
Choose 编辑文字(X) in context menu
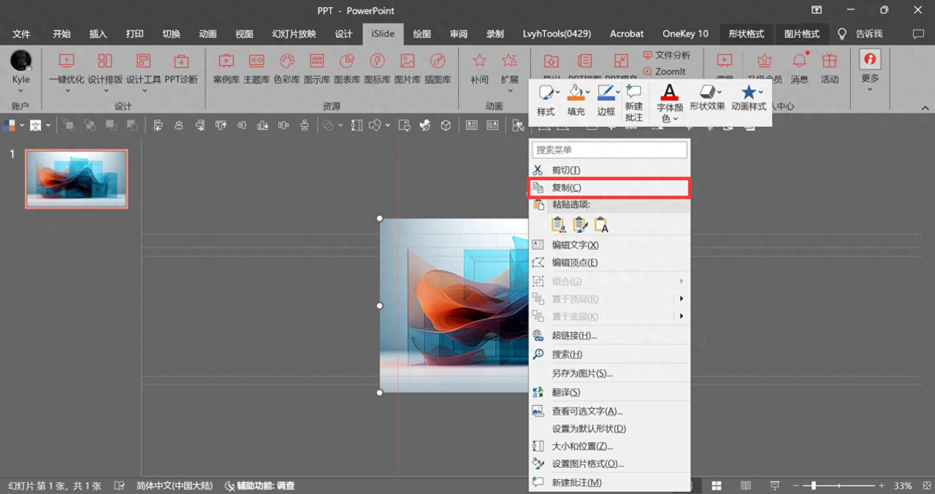610,245
